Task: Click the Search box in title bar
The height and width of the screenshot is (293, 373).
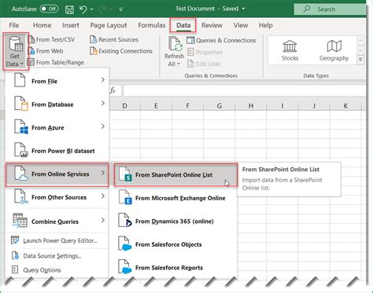Action: pyautogui.click(x=330, y=9)
